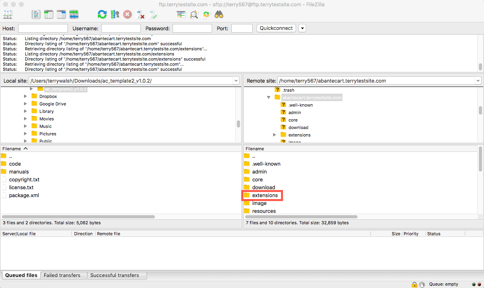Sort remote files by Filename column
484x288 pixels.
(361, 149)
